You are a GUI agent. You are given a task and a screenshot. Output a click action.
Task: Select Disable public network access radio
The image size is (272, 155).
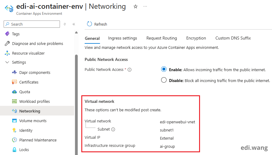pos(164,80)
